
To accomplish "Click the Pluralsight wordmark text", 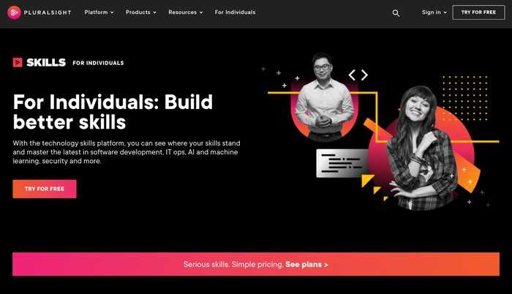I will (x=48, y=12).
